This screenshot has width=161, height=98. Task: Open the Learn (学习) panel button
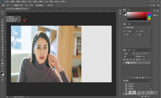(x=156, y=11)
